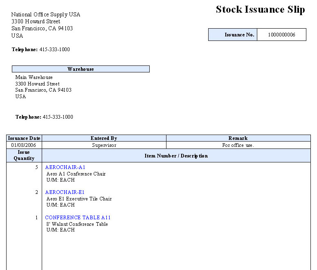
Task: Click the Stock Issuance Slip title
Action: [260, 10]
